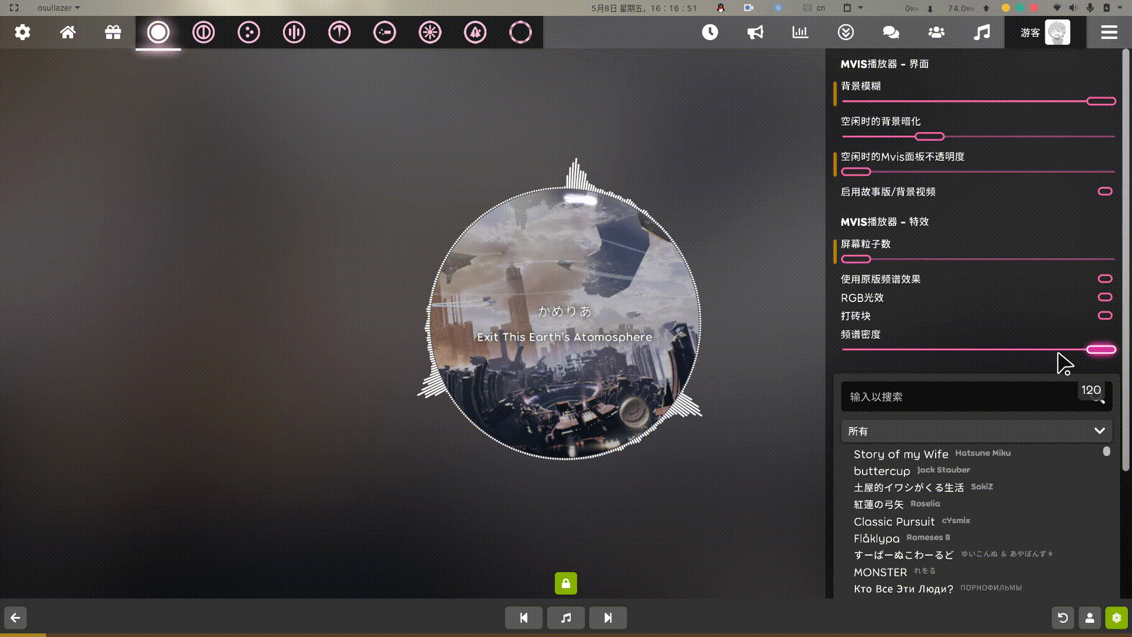
Task: Select song すーぱーぬこわーるど
Action: click(x=903, y=555)
